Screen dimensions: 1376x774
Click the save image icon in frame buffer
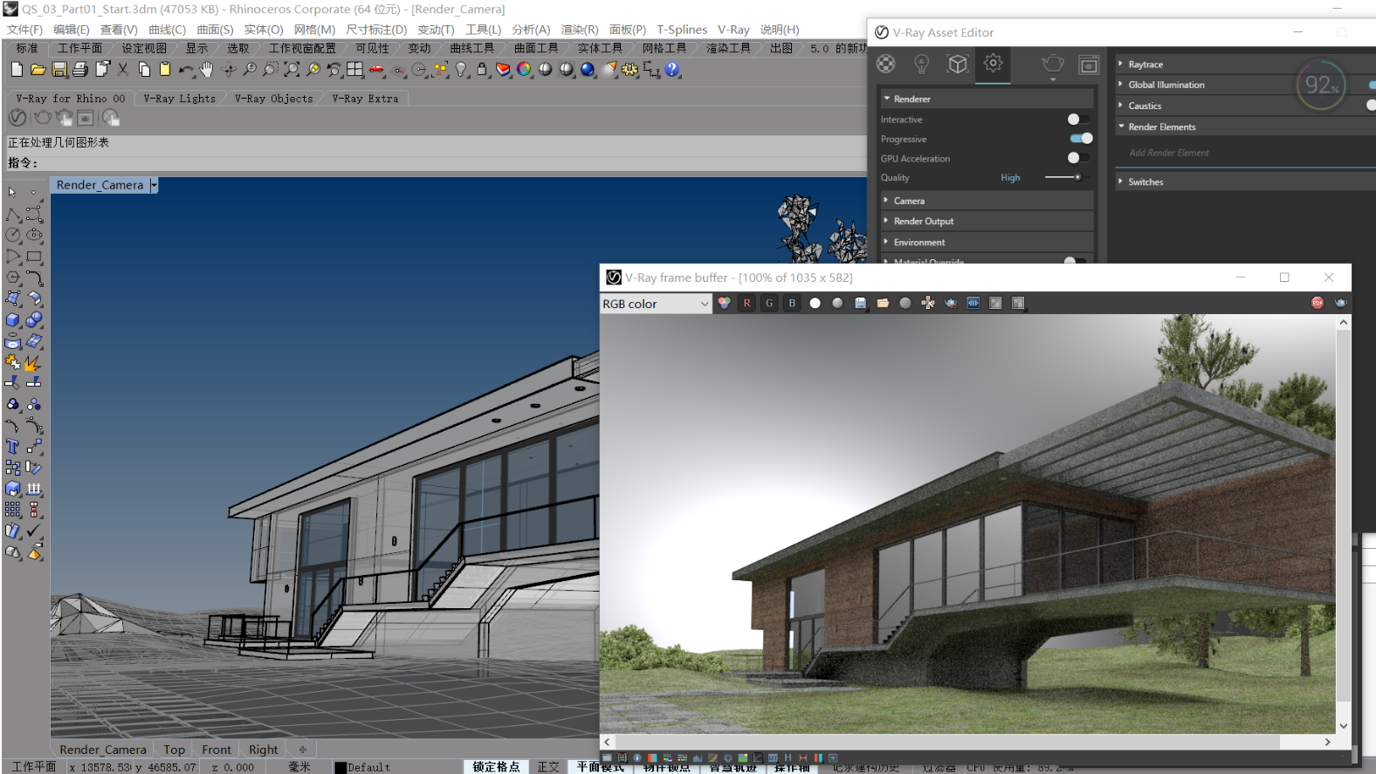point(860,303)
